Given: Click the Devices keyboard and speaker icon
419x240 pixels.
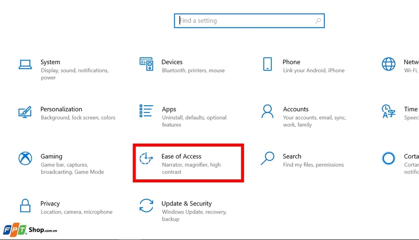Looking at the screenshot, I should click(x=147, y=64).
